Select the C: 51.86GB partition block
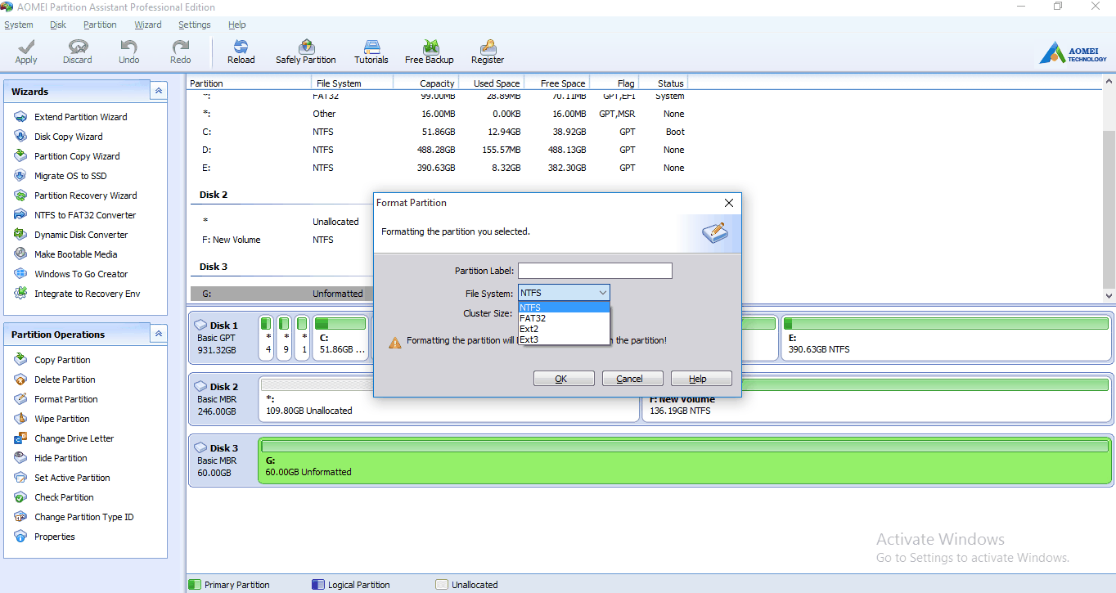 pyautogui.click(x=340, y=337)
